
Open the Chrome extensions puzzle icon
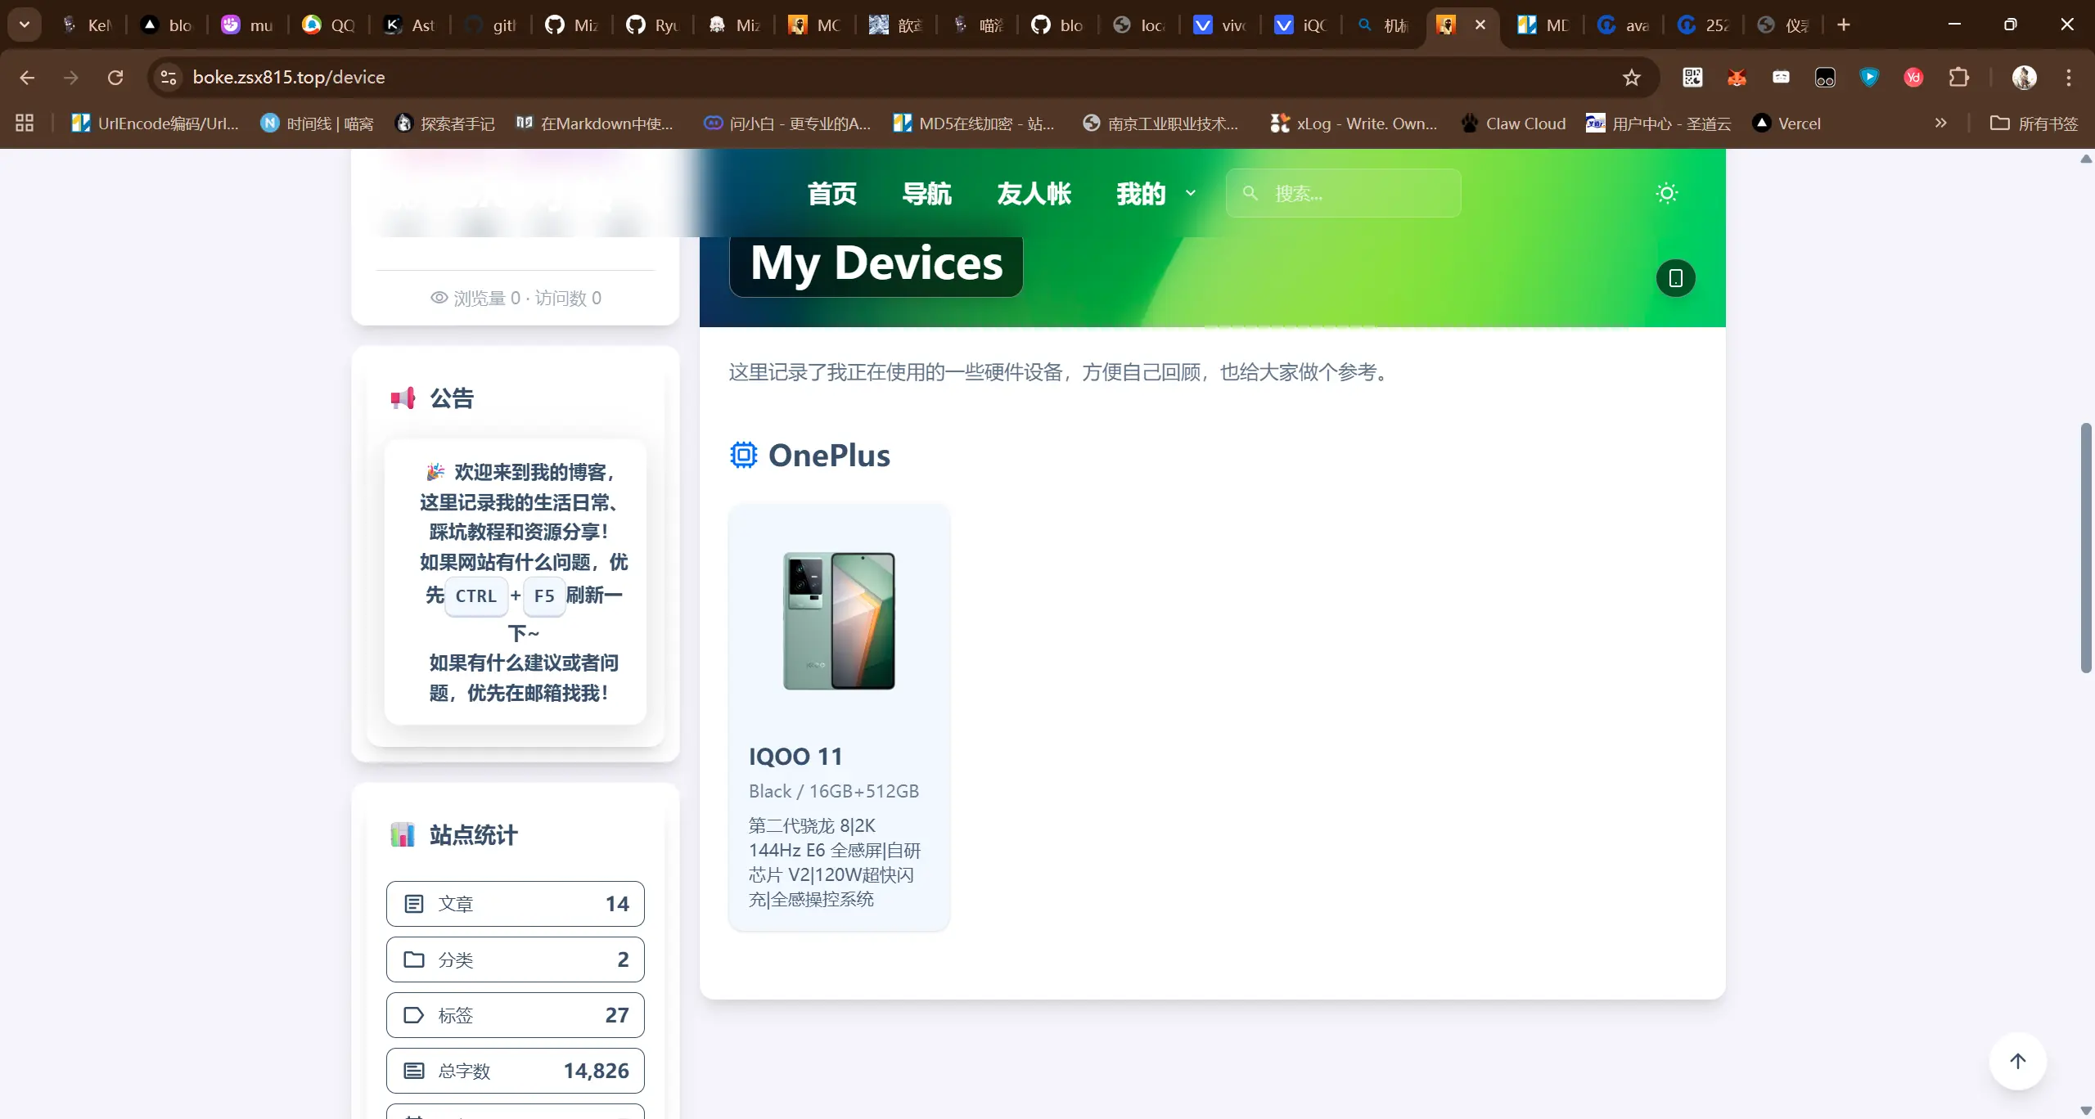pyautogui.click(x=1959, y=77)
